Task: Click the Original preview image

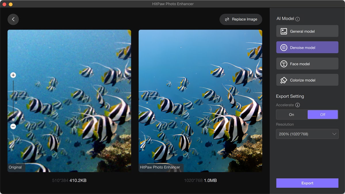Action: 69,101
